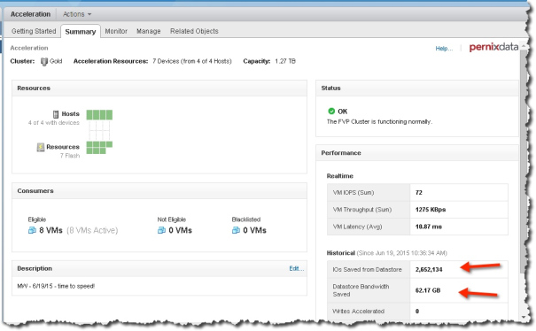The image size is (536, 331).
Task: Click the '(8 VMs Active)' text
Action: tap(92, 231)
